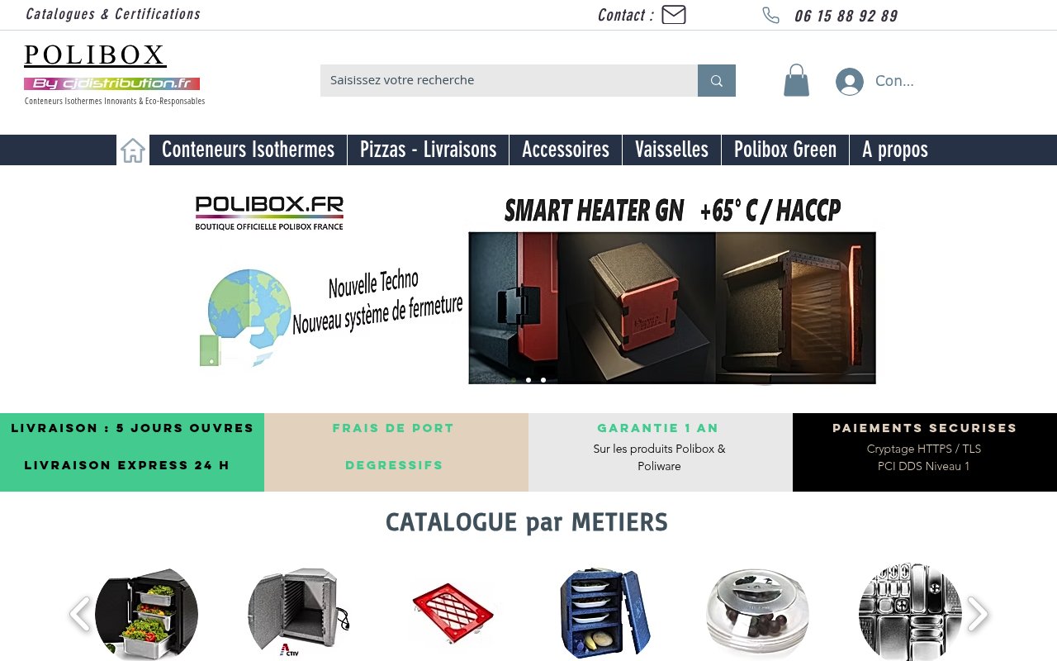The width and height of the screenshot is (1057, 661).
Task: Select first slideshow dot indicator
Action: (x=514, y=380)
